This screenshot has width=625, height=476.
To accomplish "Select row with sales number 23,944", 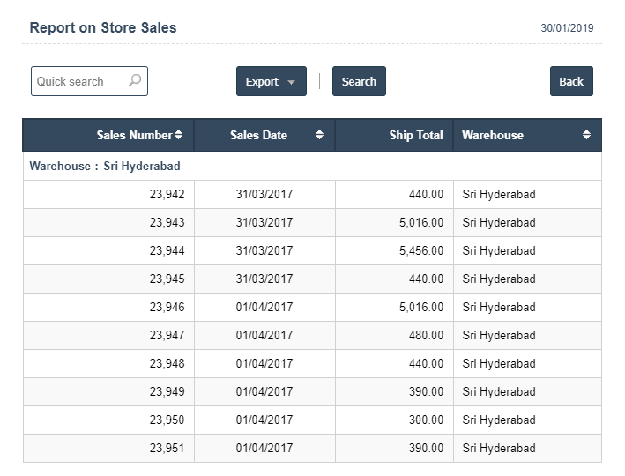I will click(312, 250).
